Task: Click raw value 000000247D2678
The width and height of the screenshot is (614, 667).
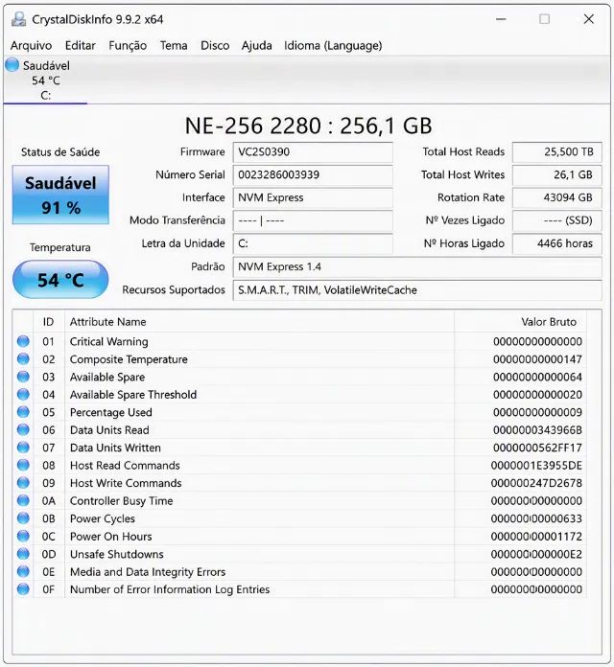Action: pyautogui.click(x=536, y=483)
